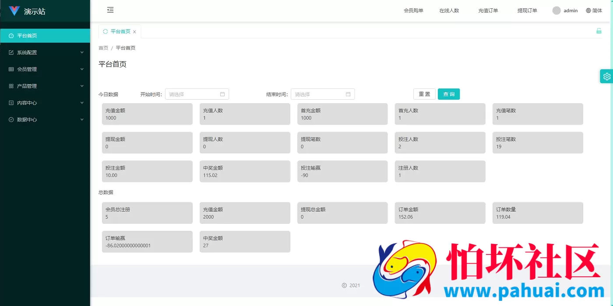Expand 会员管理 submenu arrow
This screenshot has height=306, width=613.
tap(82, 69)
